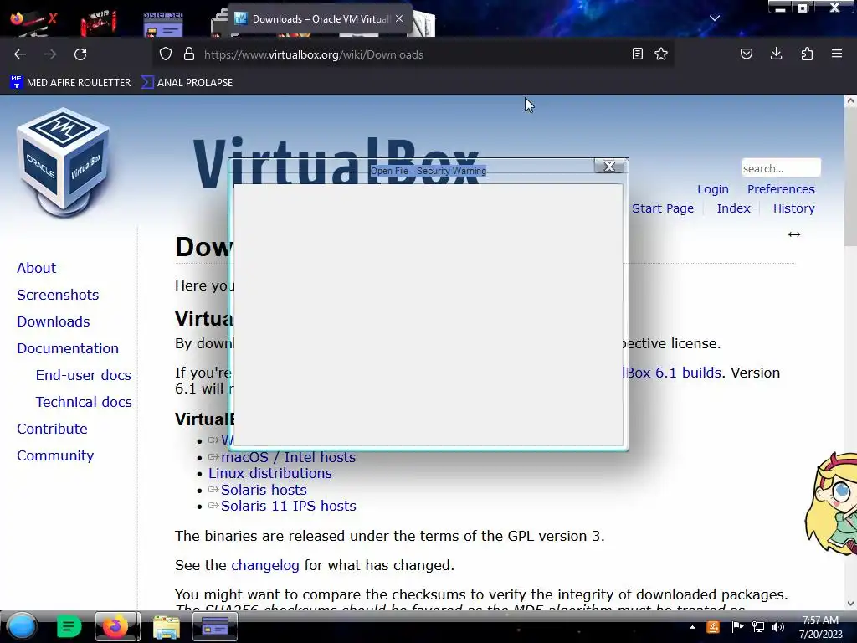Go to the Start Page tab
Screen dimensions: 857x643
pos(663,208)
